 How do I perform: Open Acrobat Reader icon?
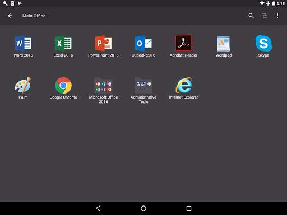(183, 43)
